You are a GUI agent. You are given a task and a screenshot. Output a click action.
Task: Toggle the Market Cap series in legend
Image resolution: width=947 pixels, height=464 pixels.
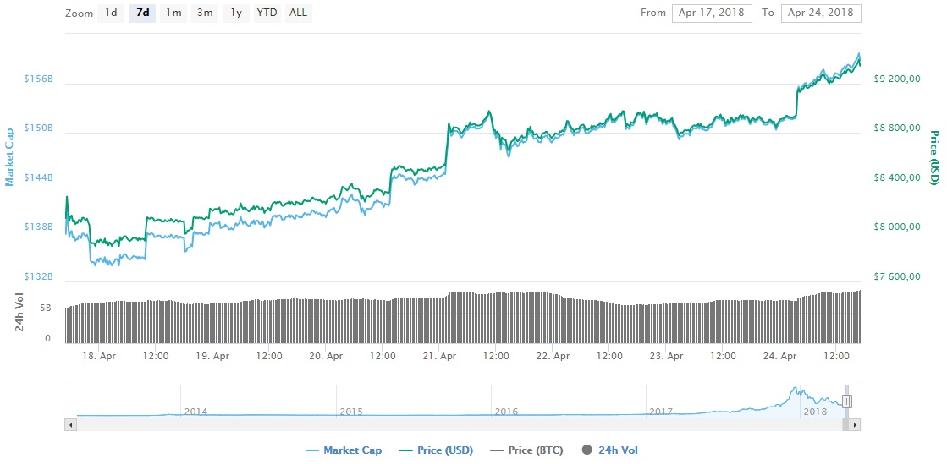(344, 450)
